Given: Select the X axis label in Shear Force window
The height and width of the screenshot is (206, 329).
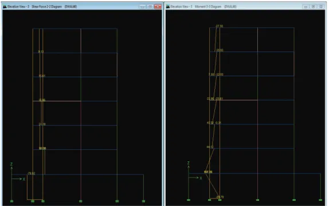Looking at the screenshot, I should click(x=24, y=179).
